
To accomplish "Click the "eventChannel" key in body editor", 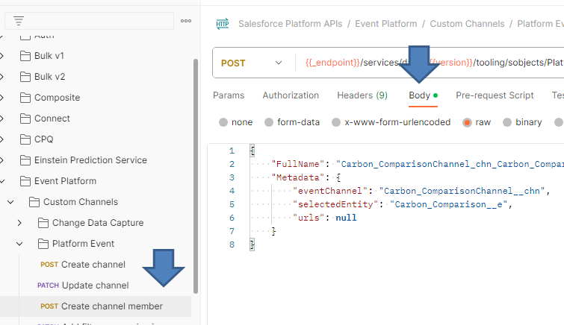I will [x=330, y=191].
